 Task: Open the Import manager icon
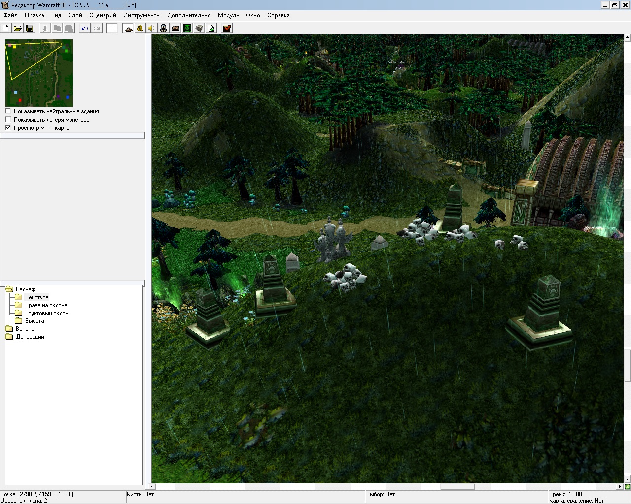click(211, 28)
